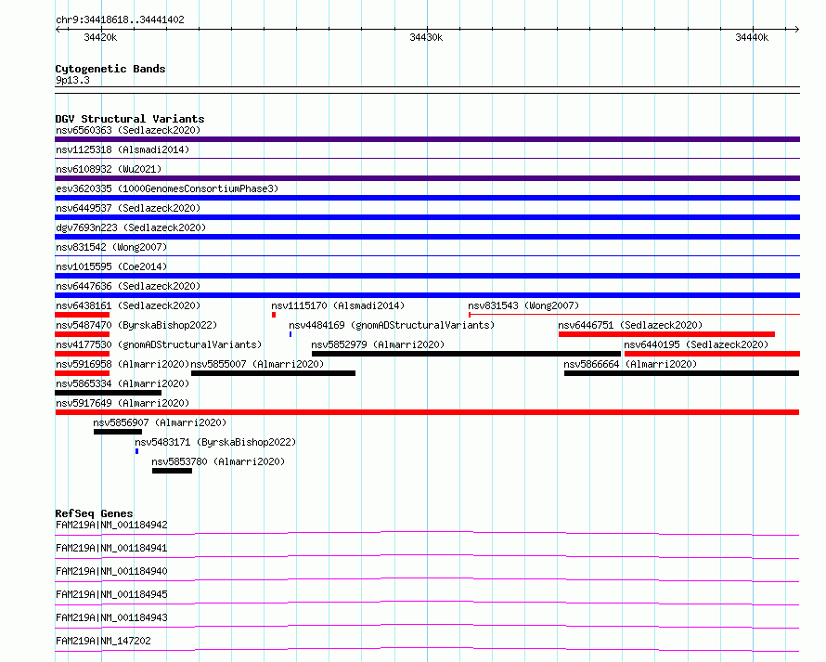This screenshot has width=826, height=662.
Task: Click the RefSeq Genes track title
Action: pos(94,513)
